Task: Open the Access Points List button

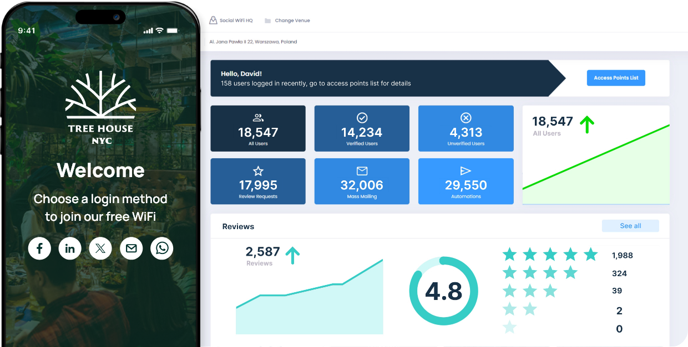Action: click(x=616, y=78)
